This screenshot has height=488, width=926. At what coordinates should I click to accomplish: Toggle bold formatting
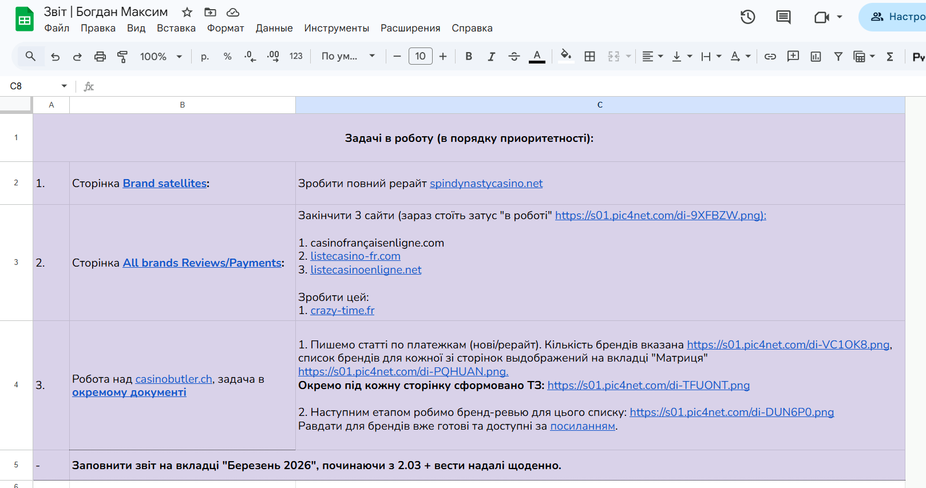[469, 57]
